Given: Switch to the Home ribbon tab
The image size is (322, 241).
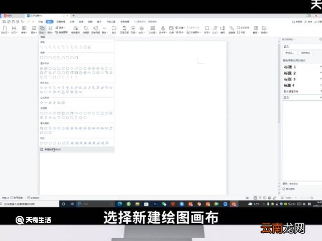Looking at the screenshot, I should tap(40, 22).
